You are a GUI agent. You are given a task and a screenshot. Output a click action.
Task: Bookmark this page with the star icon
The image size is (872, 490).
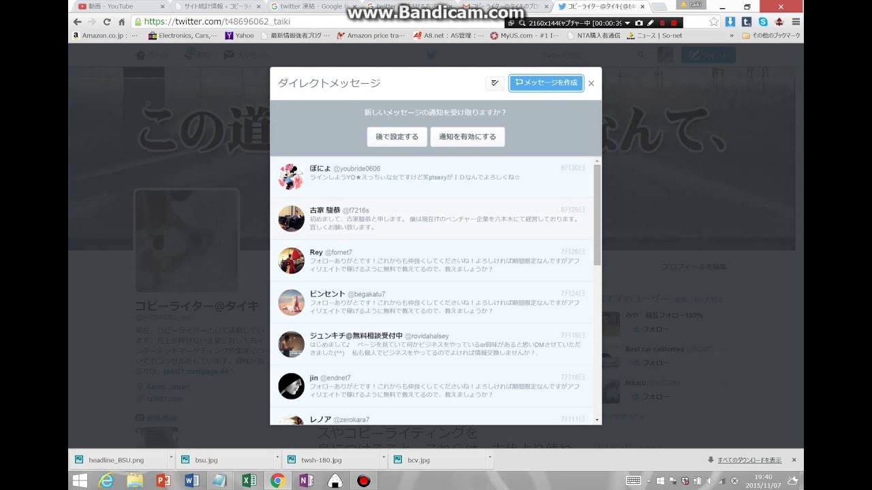tap(713, 22)
